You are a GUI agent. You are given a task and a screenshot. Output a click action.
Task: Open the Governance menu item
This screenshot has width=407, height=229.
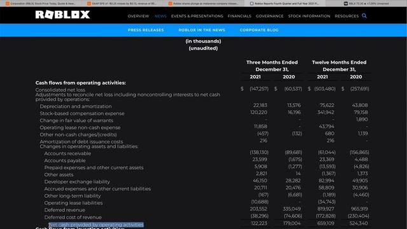[270, 16]
